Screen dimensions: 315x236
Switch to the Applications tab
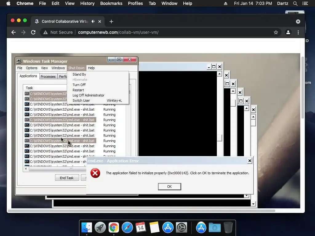28,76
